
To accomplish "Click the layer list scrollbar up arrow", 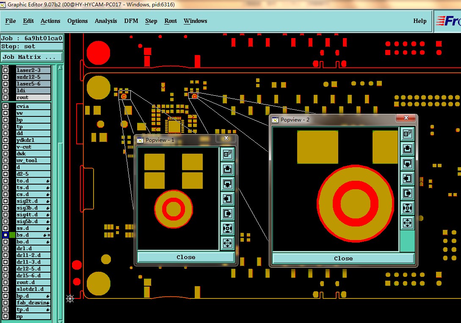I will [60, 68].
